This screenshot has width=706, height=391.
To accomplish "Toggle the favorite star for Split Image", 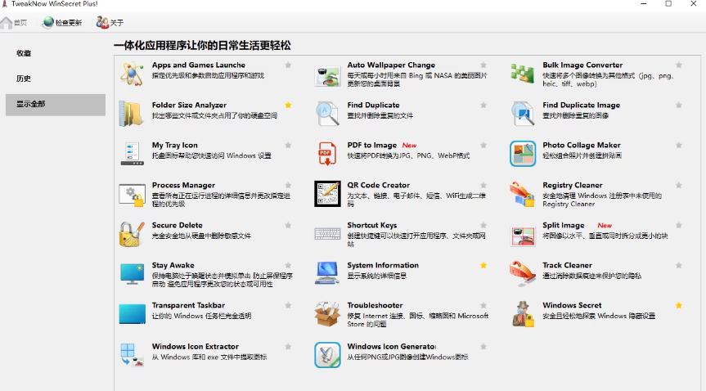I will coord(679,225).
